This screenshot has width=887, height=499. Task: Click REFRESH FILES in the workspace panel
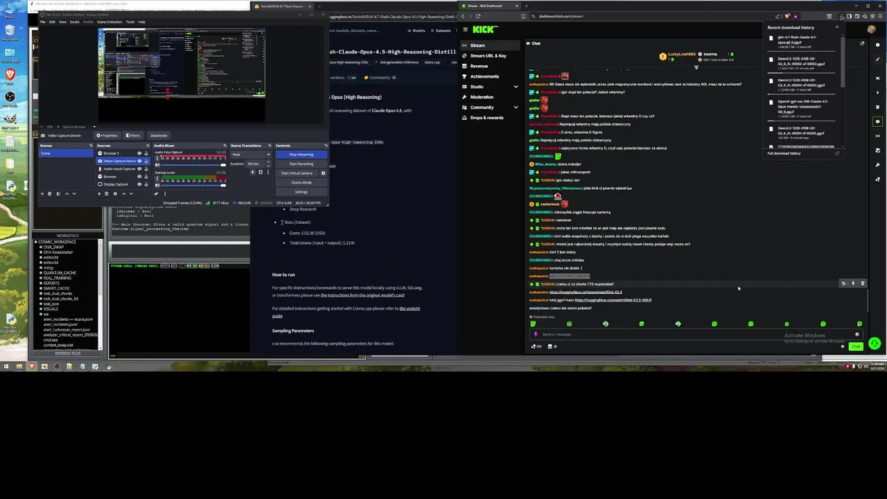coord(67,353)
